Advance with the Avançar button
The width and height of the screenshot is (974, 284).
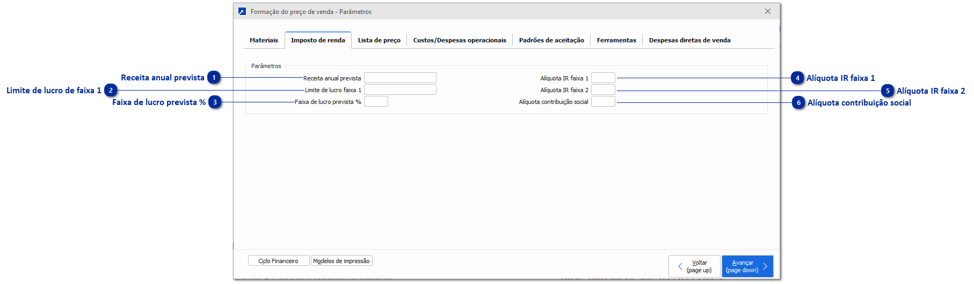click(x=747, y=266)
